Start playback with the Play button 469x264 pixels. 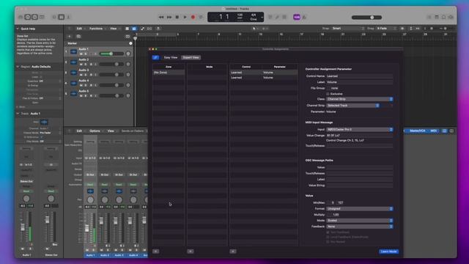coord(185,17)
